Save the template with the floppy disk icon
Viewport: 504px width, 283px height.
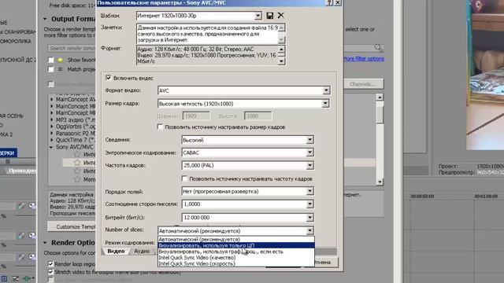(270, 16)
